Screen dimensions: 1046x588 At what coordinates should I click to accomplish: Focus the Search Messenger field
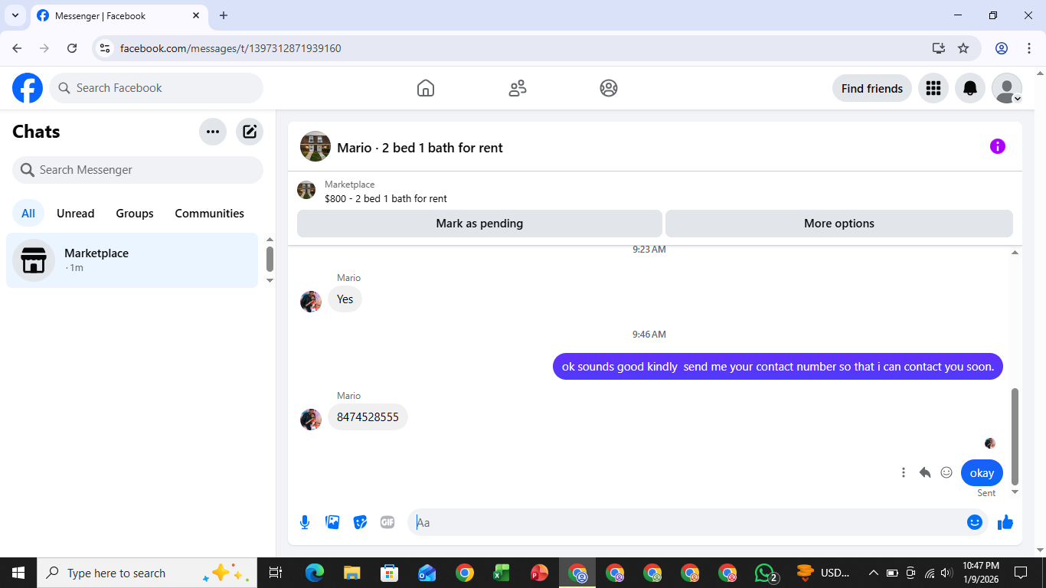138,170
